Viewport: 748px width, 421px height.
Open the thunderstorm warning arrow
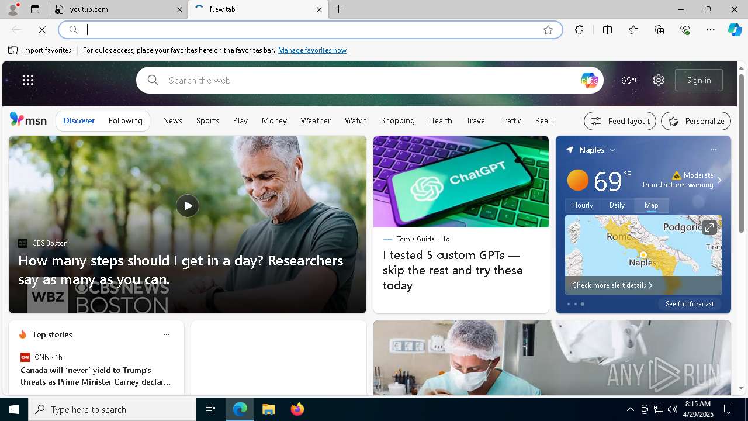(x=719, y=180)
